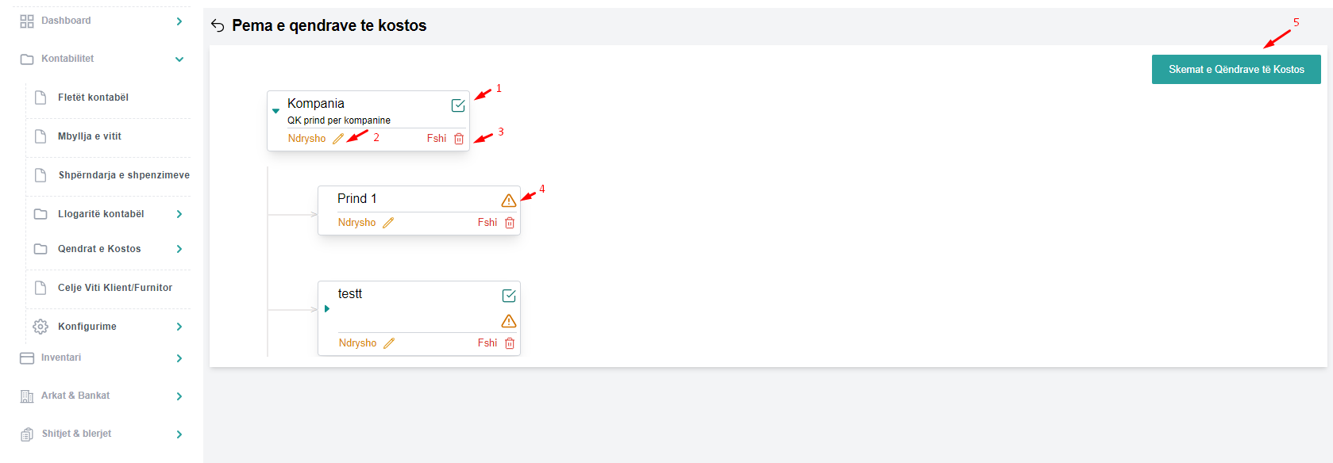This screenshot has width=1333, height=463.
Task: Click the trash delete icon on testt node
Action: pos(510,343)
